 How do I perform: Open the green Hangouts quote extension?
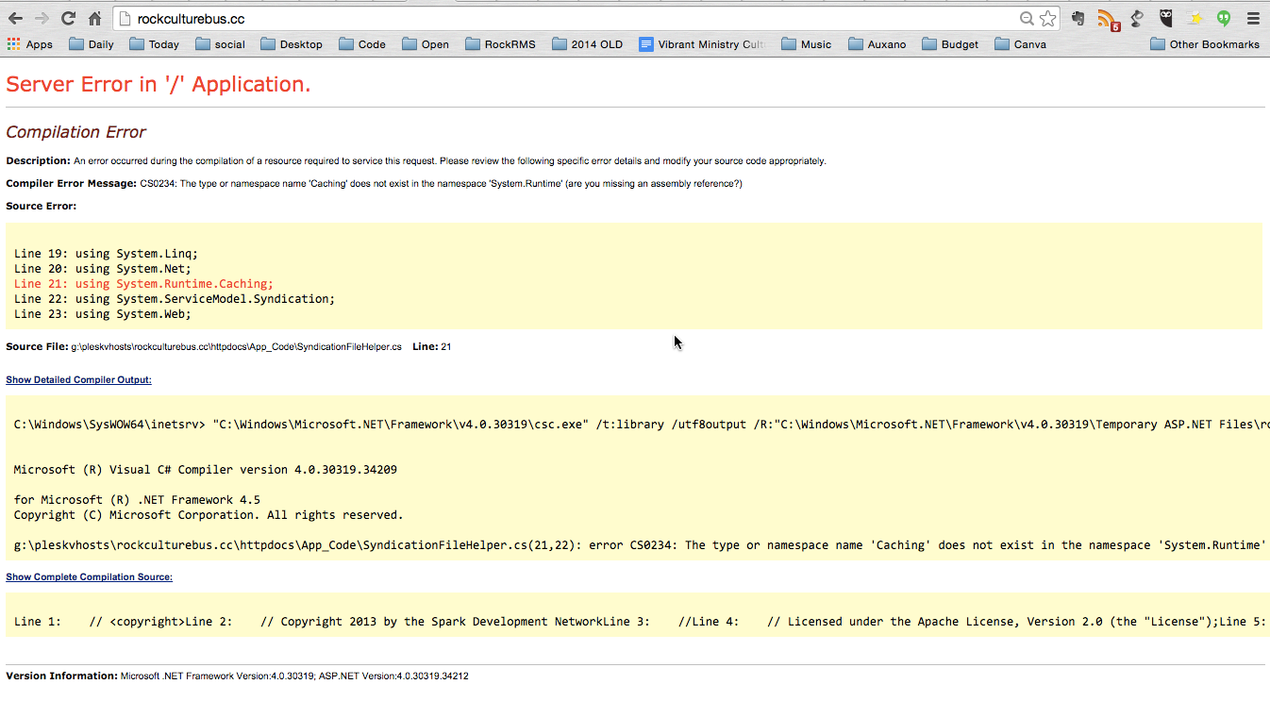pos(1224,19)
